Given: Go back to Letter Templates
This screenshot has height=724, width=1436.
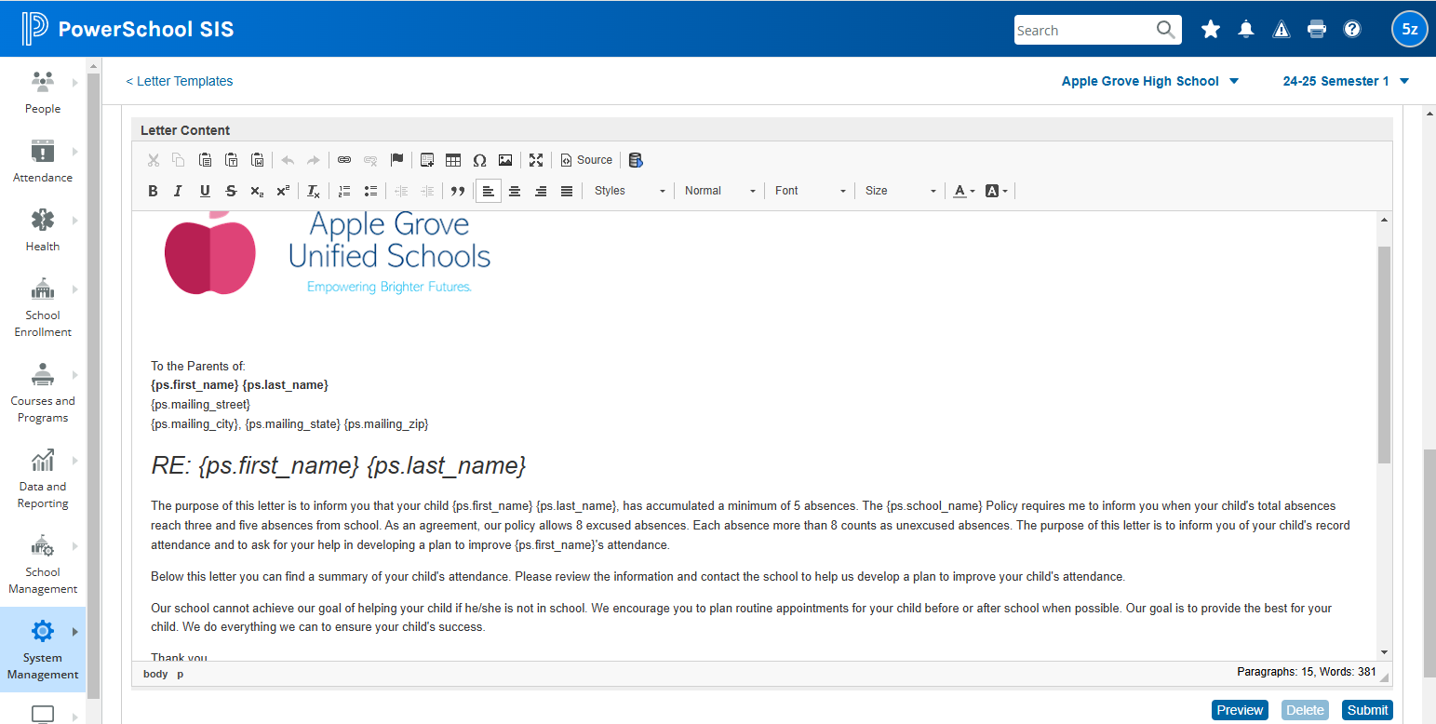Looking at the screenshot, I should tap(180, 81).
